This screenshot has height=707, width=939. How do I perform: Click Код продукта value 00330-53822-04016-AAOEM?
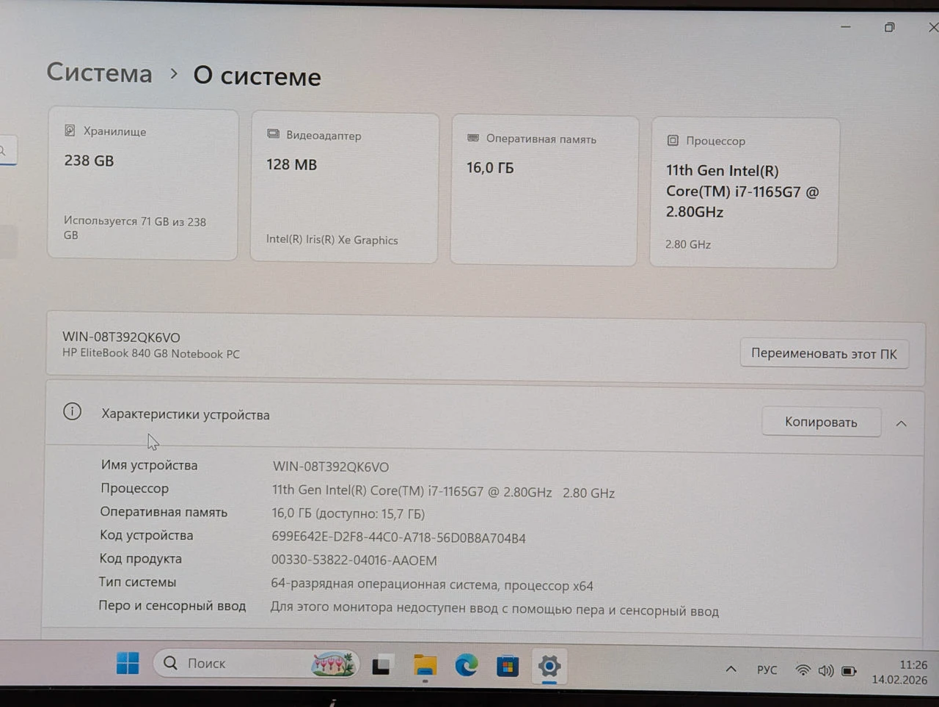coord(354,560)
